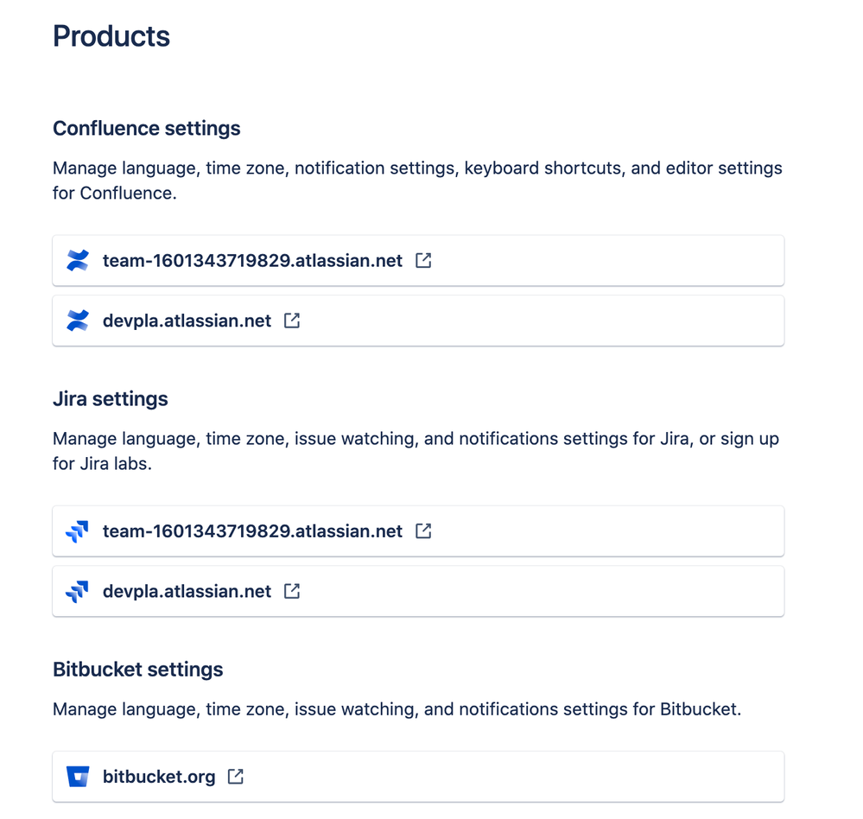
Task: Open external link icon next to bitbucket.org
Action: pyautogui.click(x=236, y=777)
